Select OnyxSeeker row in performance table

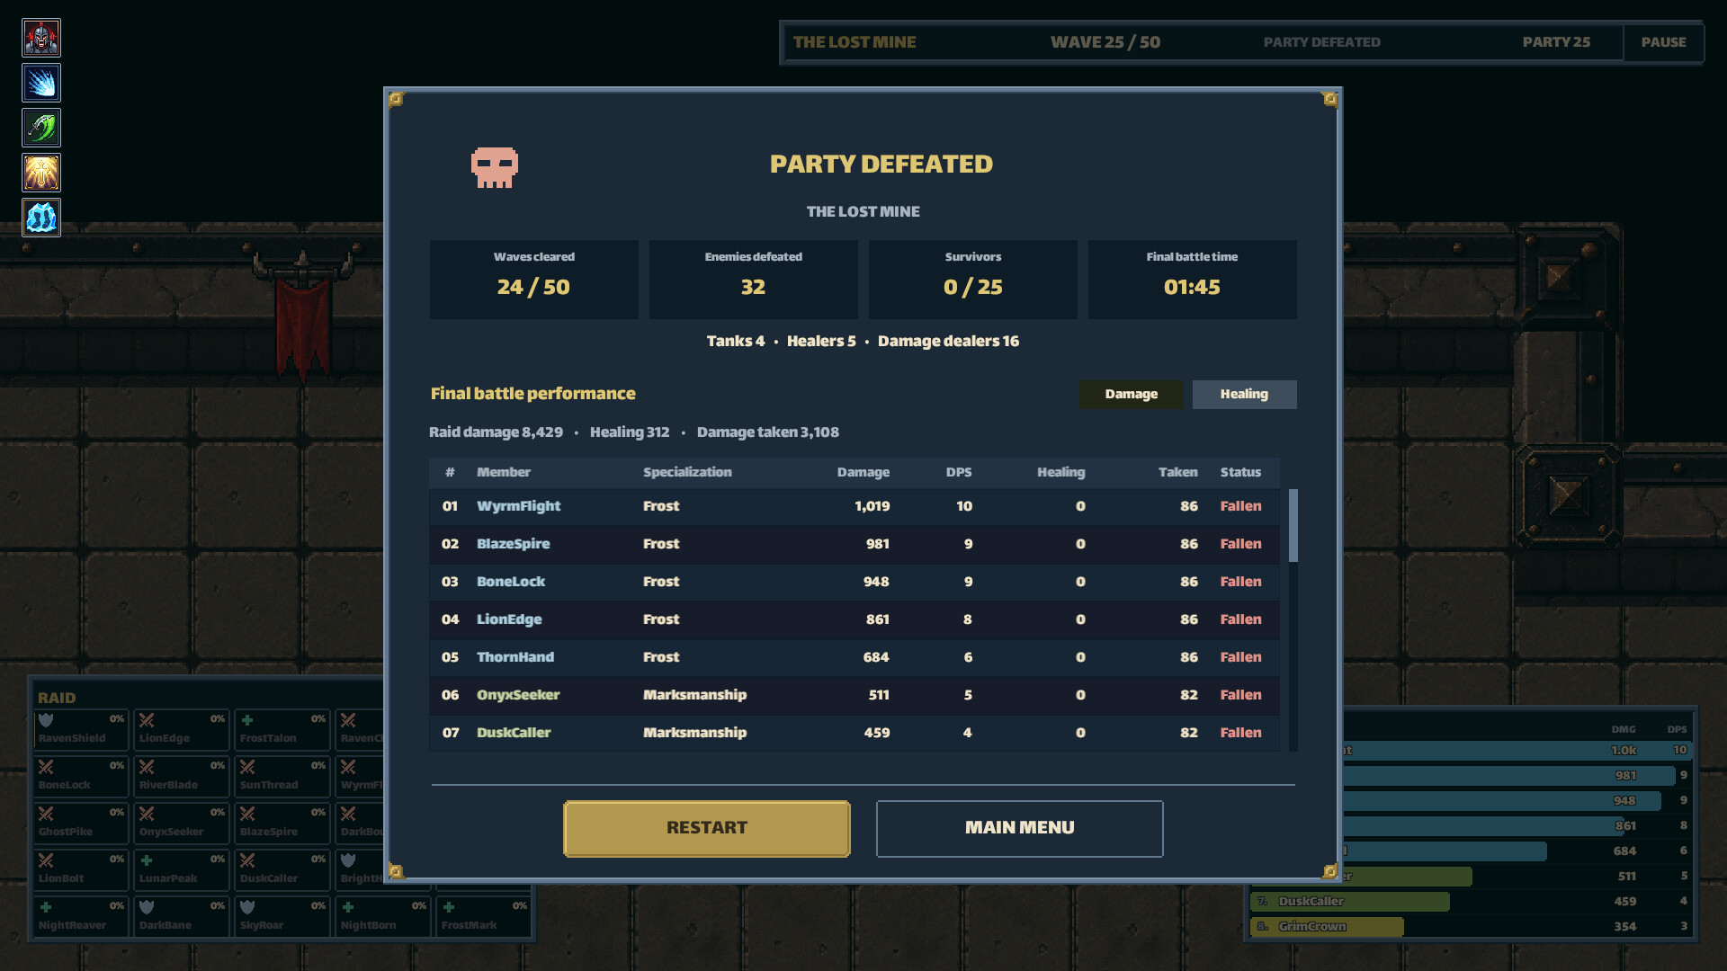click(855, 695)
